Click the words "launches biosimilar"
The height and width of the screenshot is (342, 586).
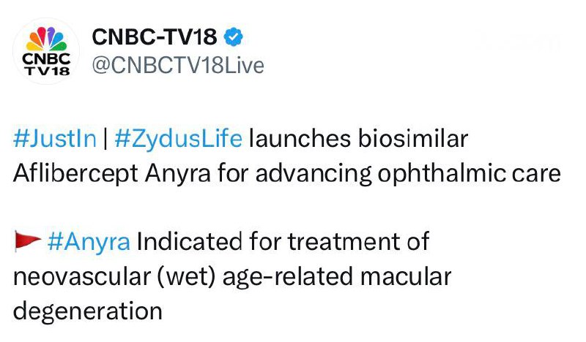(358, 139)
